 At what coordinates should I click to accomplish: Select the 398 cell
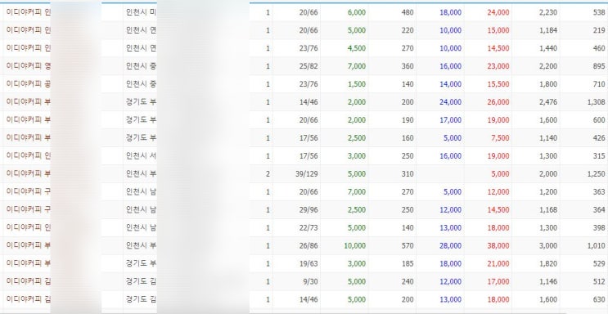tap(599, 228)
